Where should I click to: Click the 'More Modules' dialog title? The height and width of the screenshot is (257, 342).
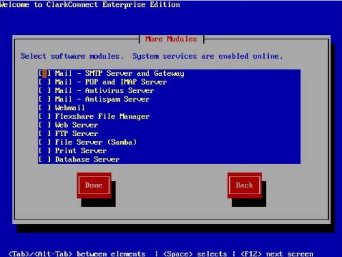coord(171,39)
